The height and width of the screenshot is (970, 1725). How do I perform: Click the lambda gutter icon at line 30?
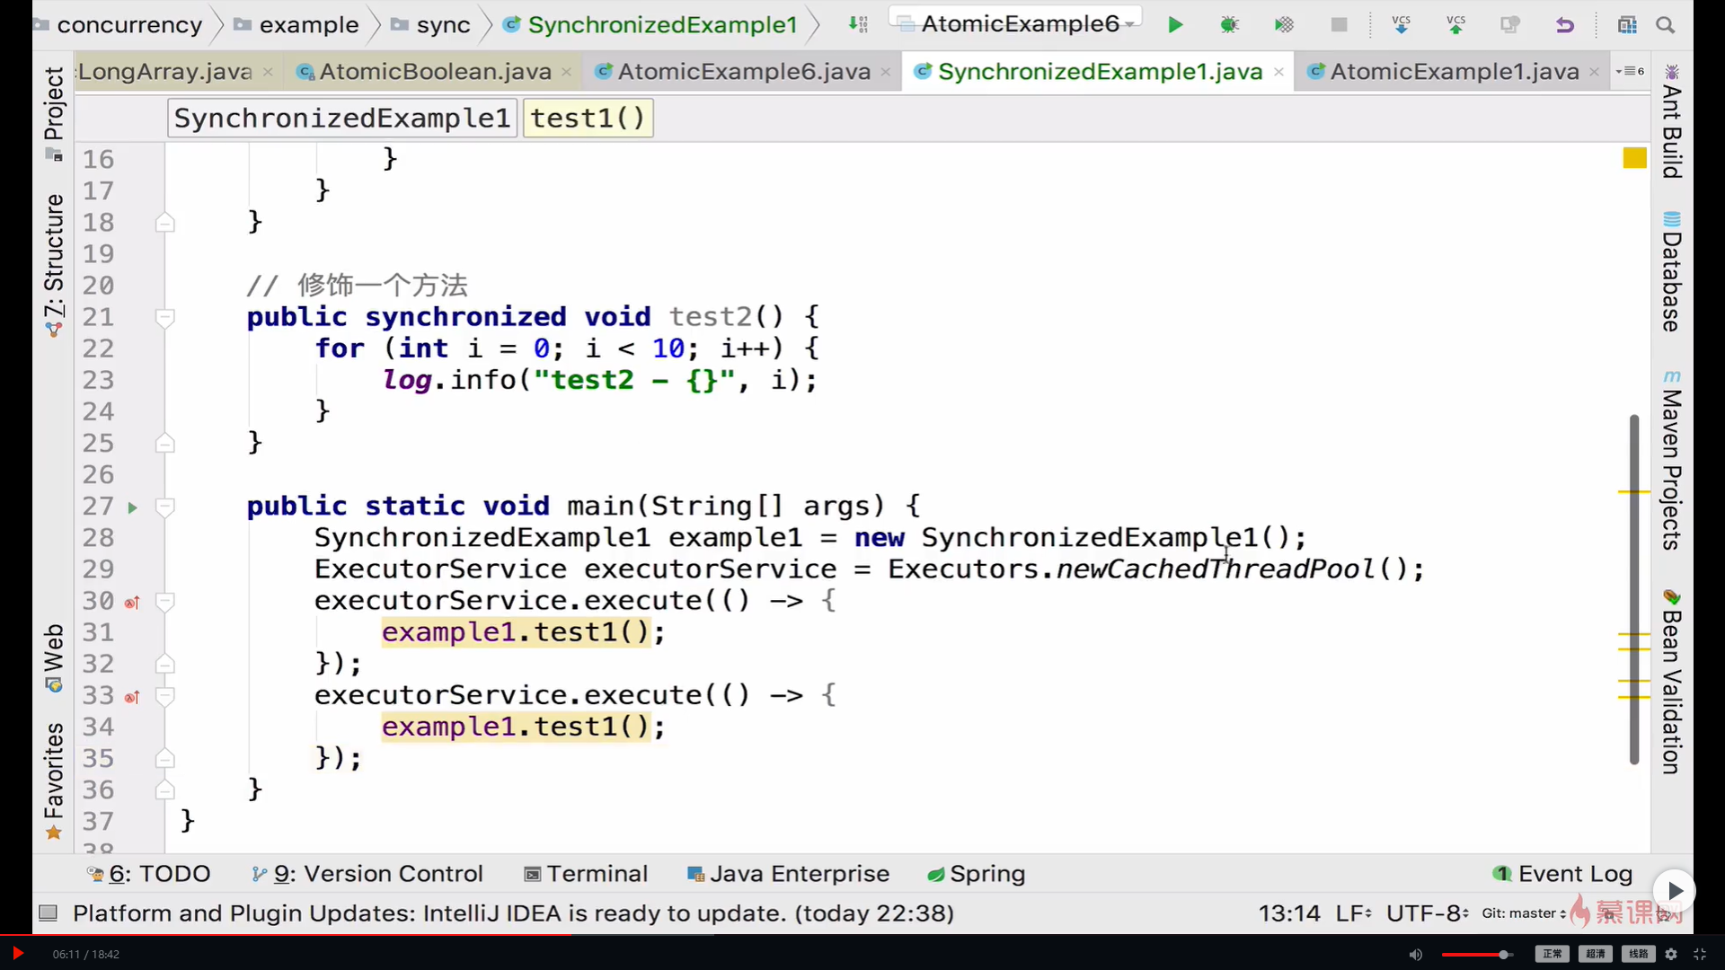pyautogui.click(x=132, y=602)
